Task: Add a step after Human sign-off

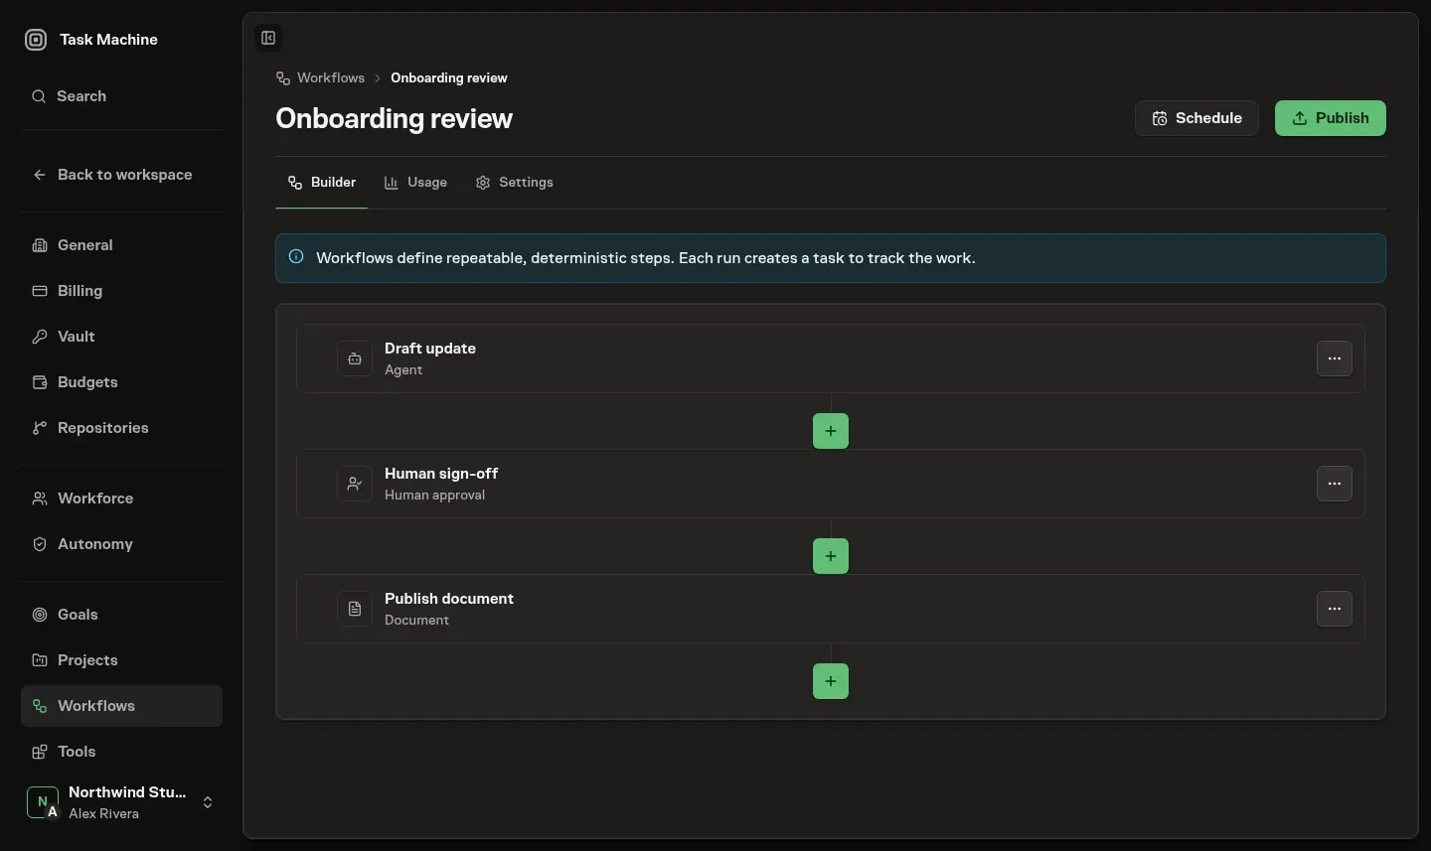Action: coord(831,556)
